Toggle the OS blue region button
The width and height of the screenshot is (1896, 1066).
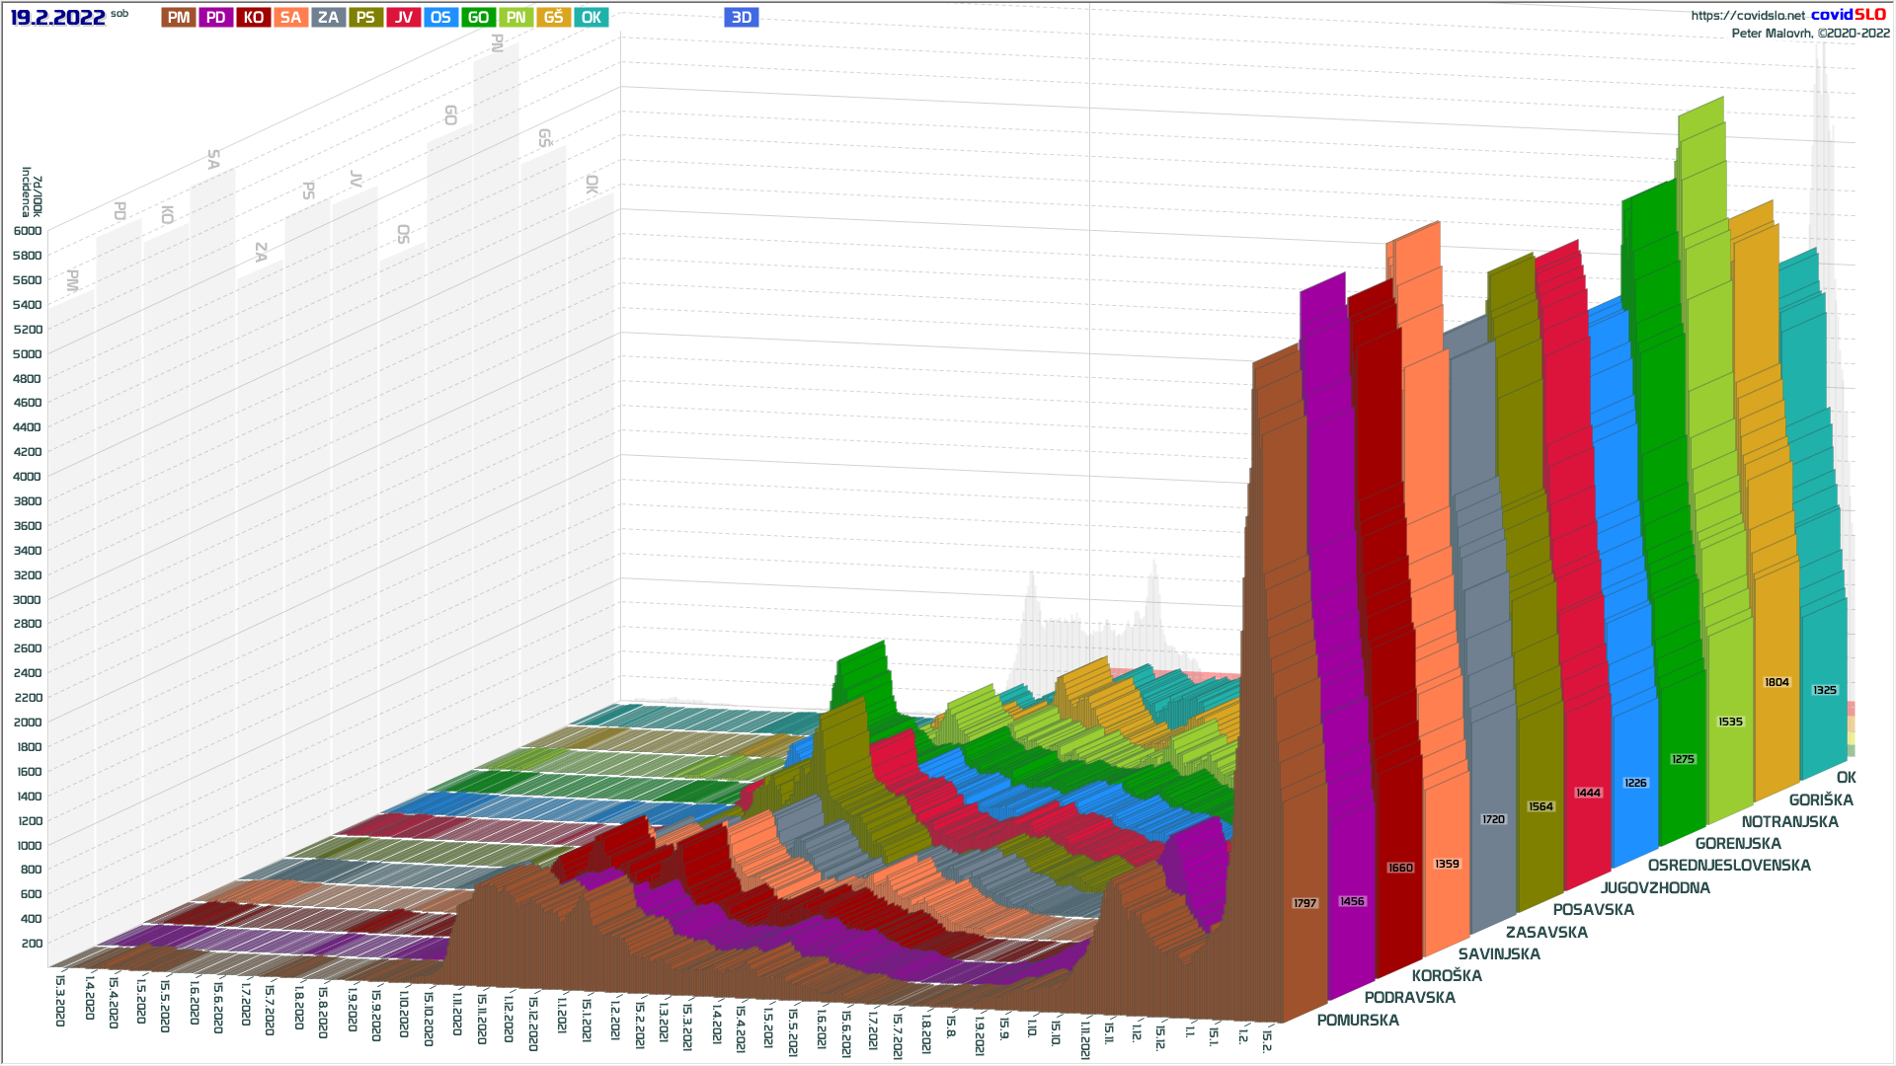[440, 17]
